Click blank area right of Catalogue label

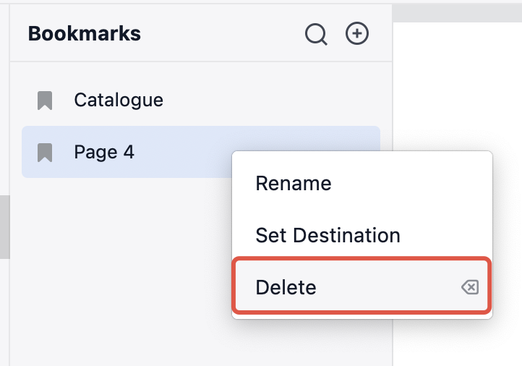(x=275, y=100)
